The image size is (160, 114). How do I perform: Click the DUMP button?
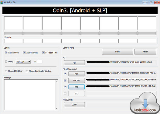coord(74,105)
